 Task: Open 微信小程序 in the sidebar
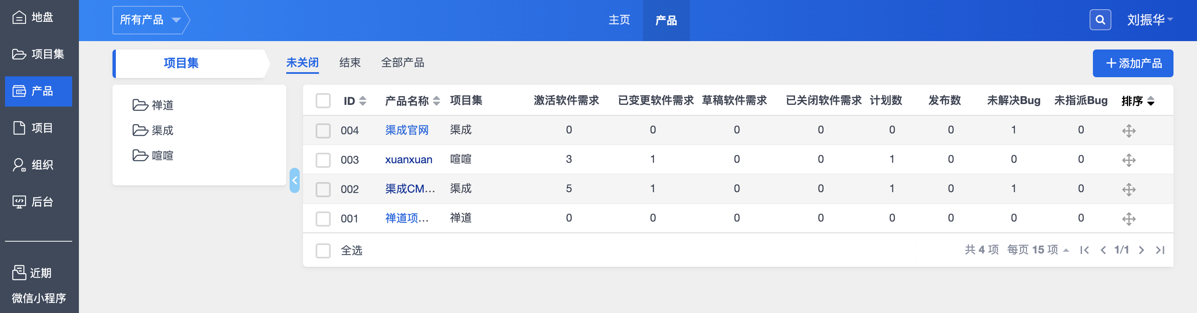click(x=39, y=297)
